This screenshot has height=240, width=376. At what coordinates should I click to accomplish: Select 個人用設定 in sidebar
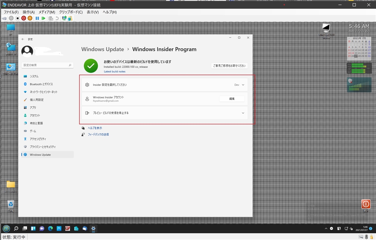point(47,100)
